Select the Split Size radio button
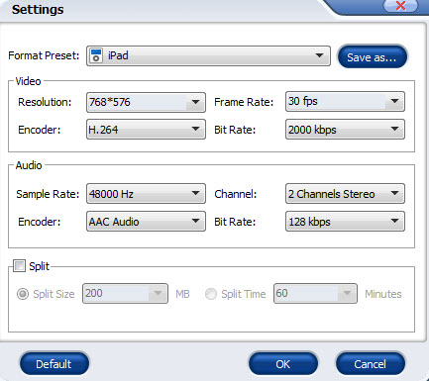 [x=23, y=294]
